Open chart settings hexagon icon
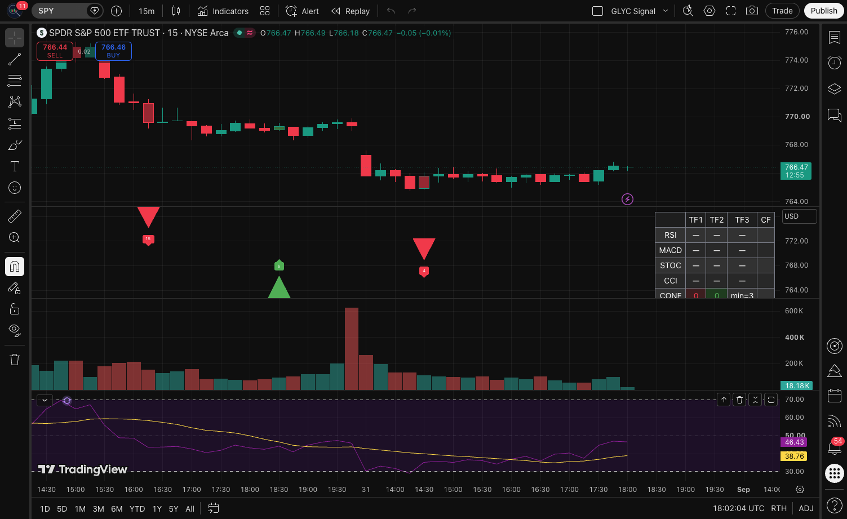This screenshot has height=519, width=847. tap(709, 11)
